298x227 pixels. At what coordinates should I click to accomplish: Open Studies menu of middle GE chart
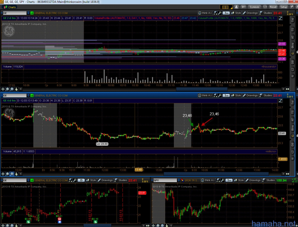266,96
